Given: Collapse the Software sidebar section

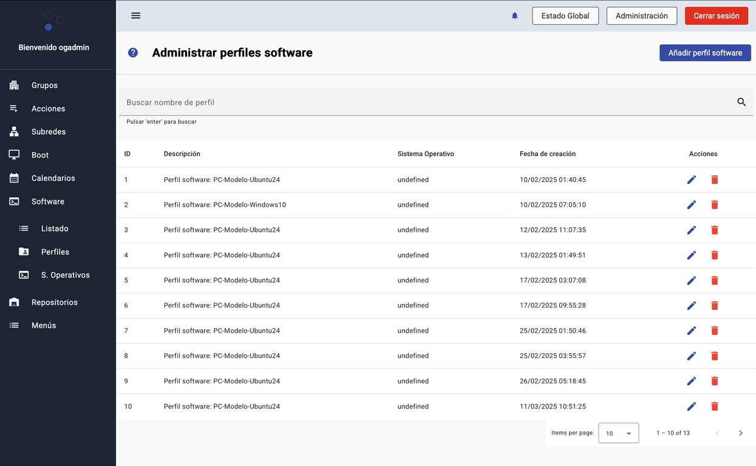Looking at the screenshot, I should (x=48, y=201).
